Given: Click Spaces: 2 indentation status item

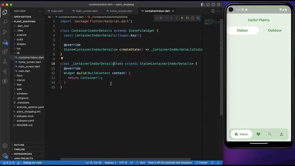Looking at the screenshot, I should (x=110, y=163).
